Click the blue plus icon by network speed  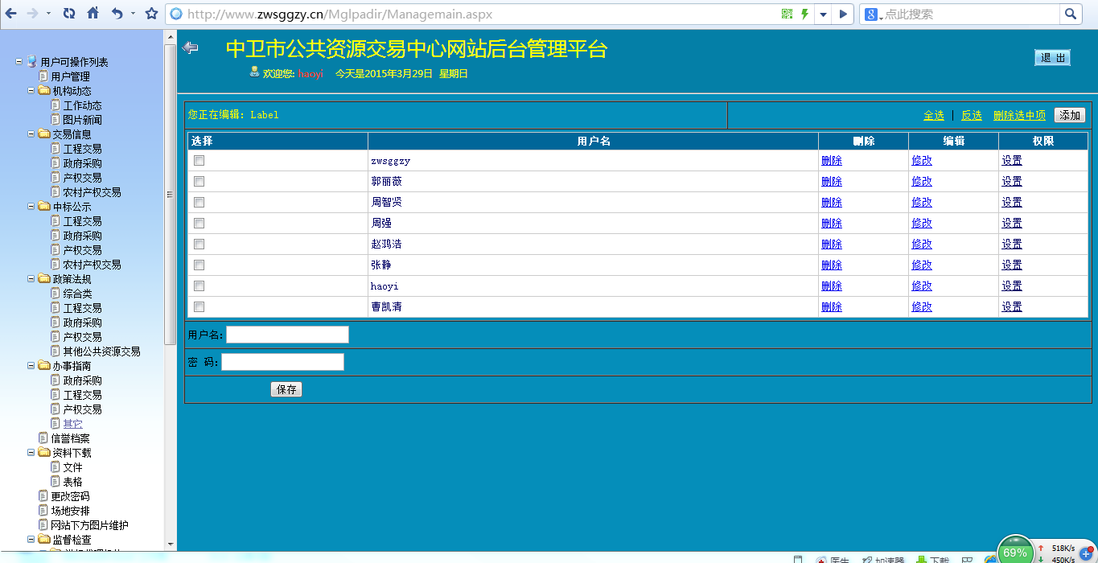(x=1086, y=555)
